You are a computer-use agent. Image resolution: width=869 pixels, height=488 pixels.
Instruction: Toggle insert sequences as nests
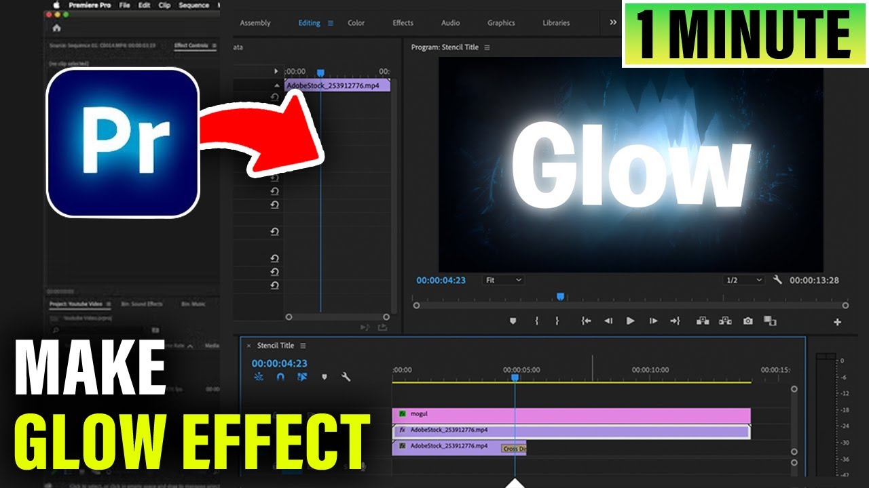[x=259, y=377]
